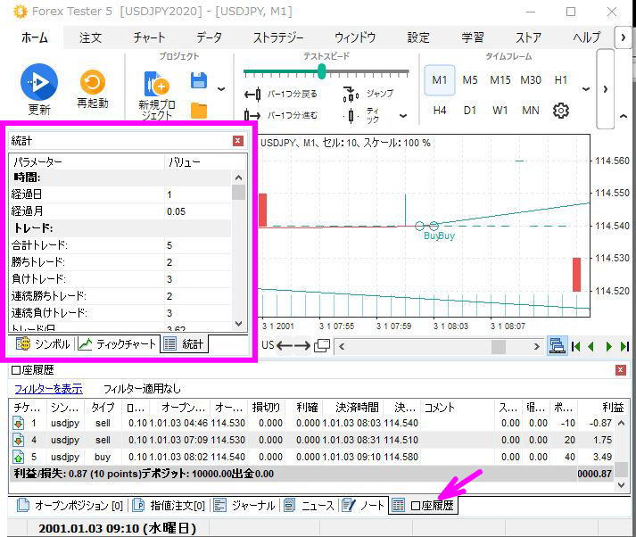The width and height of the screenshot is (636, 537).
Task: Open the ウィンドウ ribbon tab
Action: click(x=355, y=37)
